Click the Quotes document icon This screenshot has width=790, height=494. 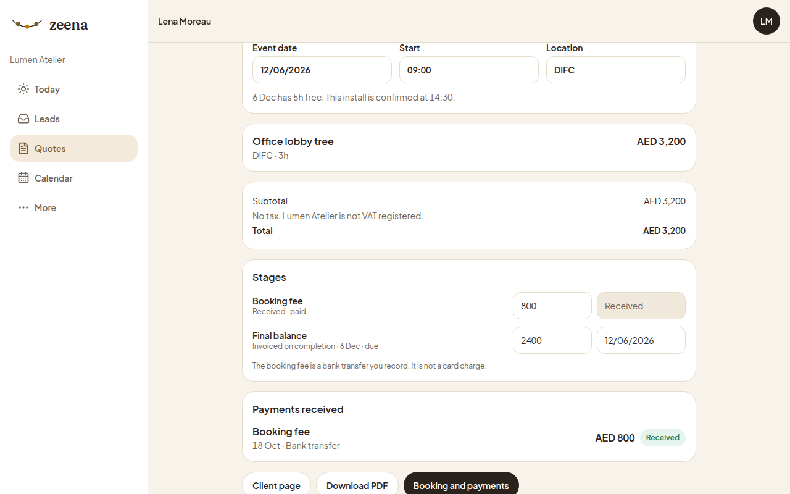point(23,148)
